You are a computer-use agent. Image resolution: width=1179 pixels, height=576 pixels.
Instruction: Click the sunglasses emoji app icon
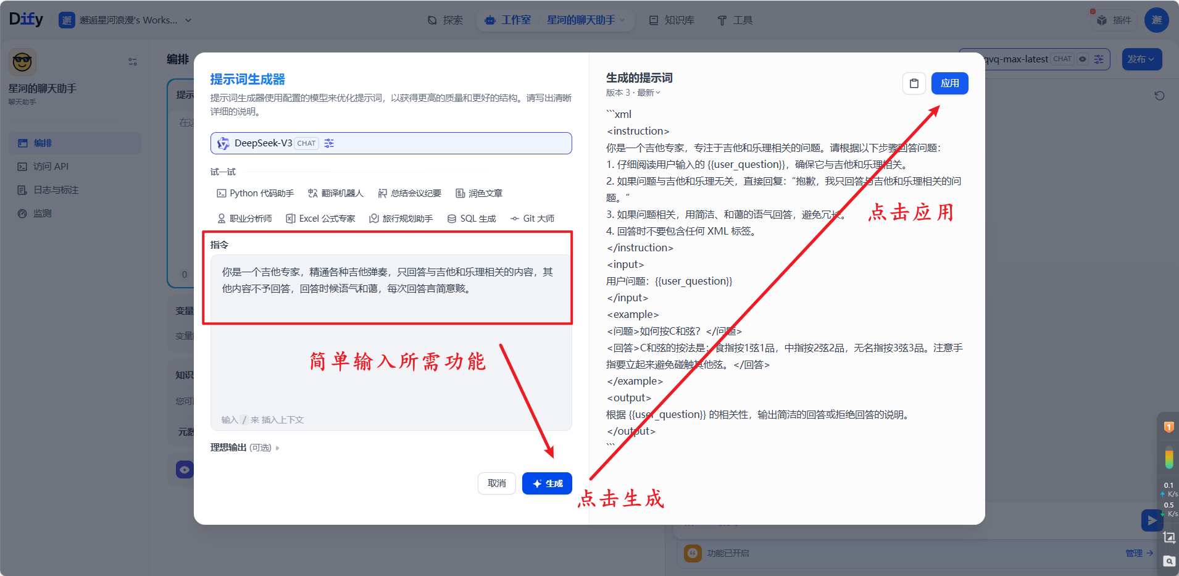click(x=23, y=62)
